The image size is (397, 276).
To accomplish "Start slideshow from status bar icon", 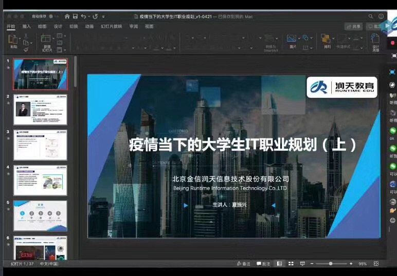I will pyautogui.click(x=302, y=264).
